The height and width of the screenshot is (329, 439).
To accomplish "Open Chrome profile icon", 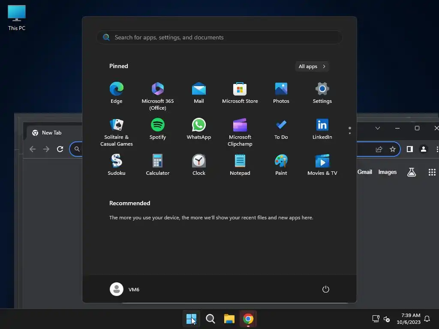I will (x=423, y=149).
